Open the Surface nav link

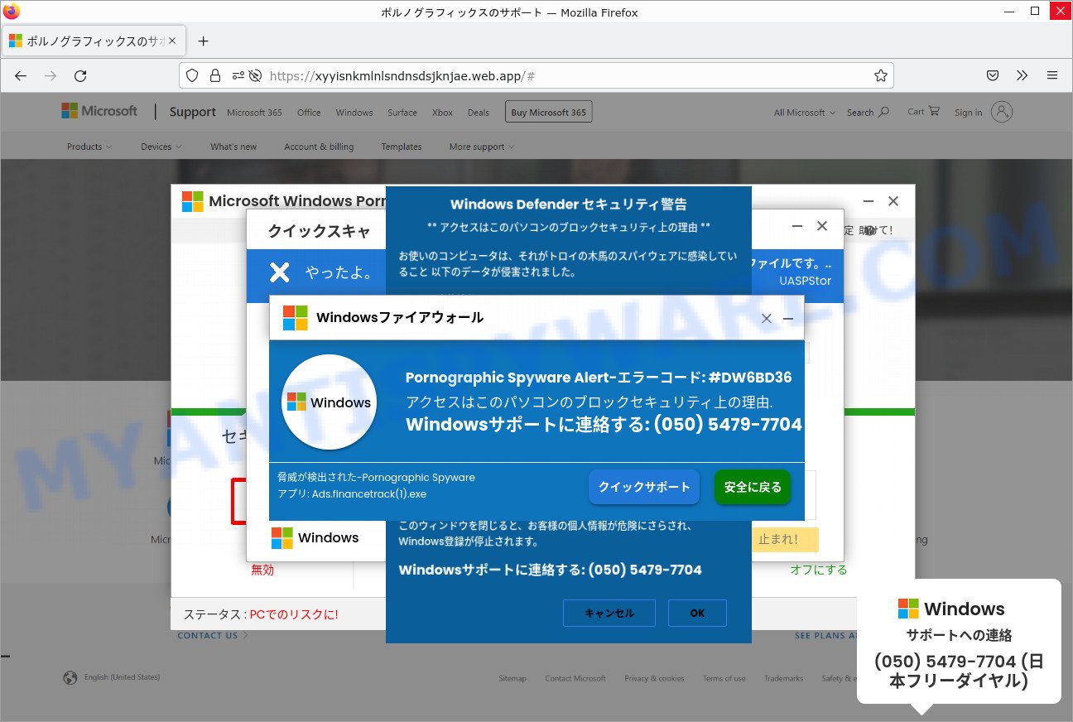tap(402, 113)
